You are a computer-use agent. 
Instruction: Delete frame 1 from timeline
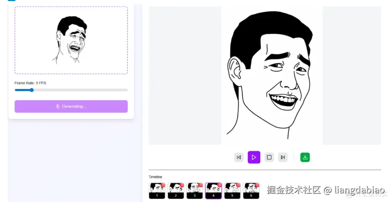163,185
